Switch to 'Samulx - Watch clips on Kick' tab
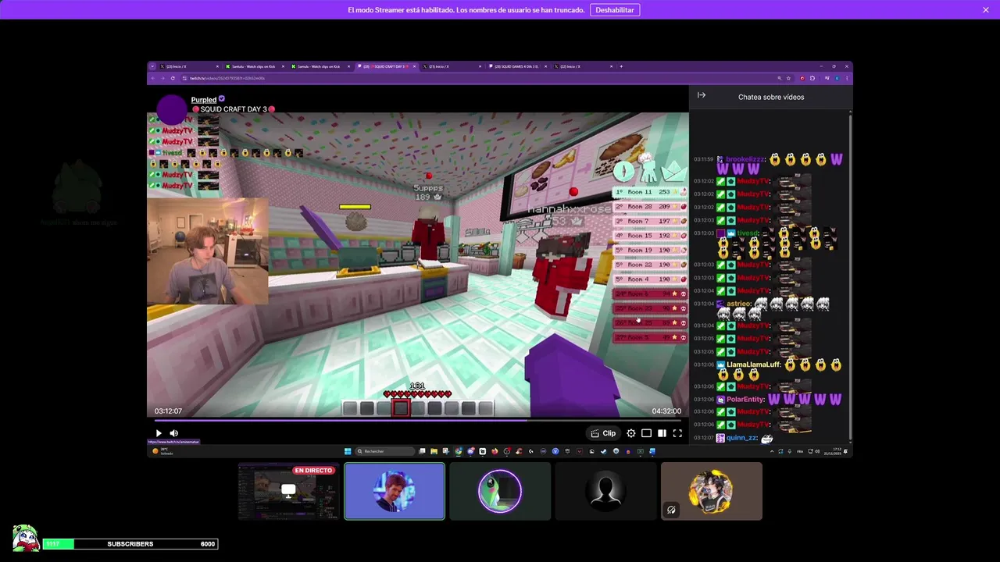 320,66
